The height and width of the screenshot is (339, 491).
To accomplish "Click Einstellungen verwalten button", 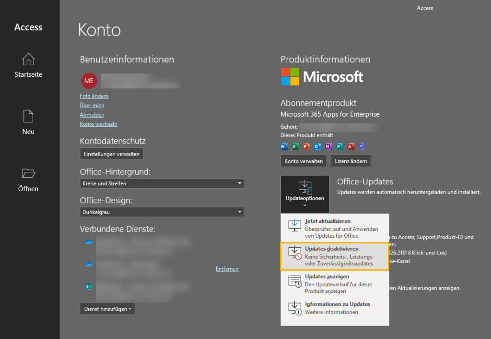I will pos(111,154).
